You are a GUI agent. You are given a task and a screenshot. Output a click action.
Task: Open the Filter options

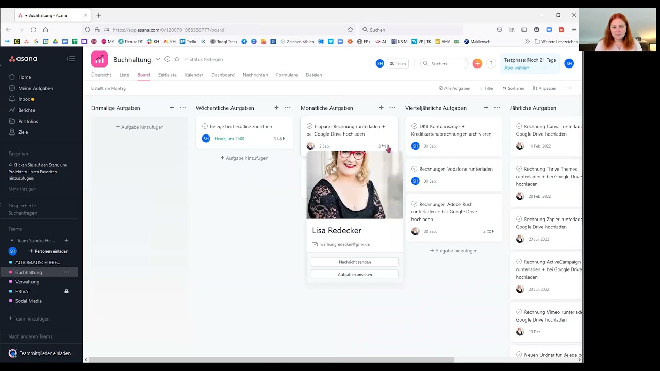(486, 88)
